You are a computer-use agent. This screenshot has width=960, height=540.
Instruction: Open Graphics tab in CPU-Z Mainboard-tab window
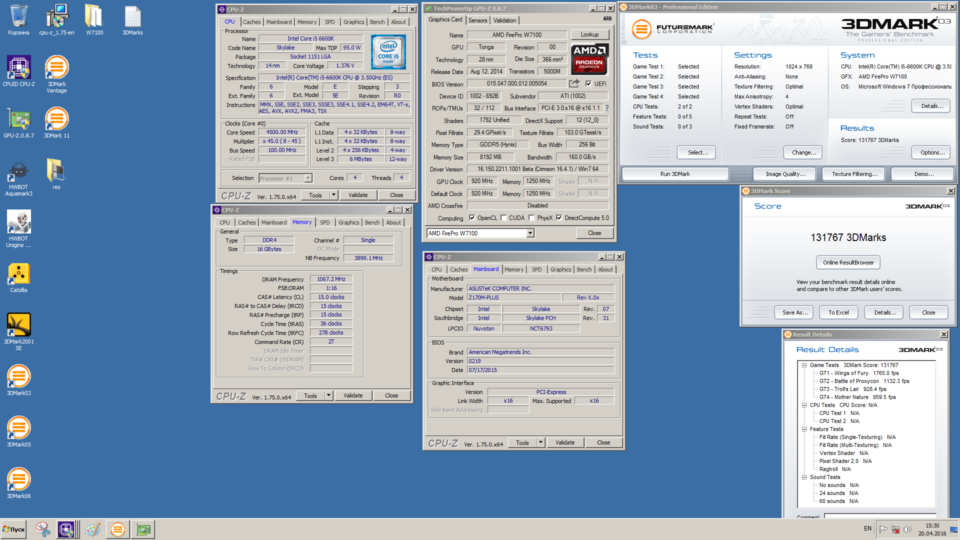click(560, 269)
